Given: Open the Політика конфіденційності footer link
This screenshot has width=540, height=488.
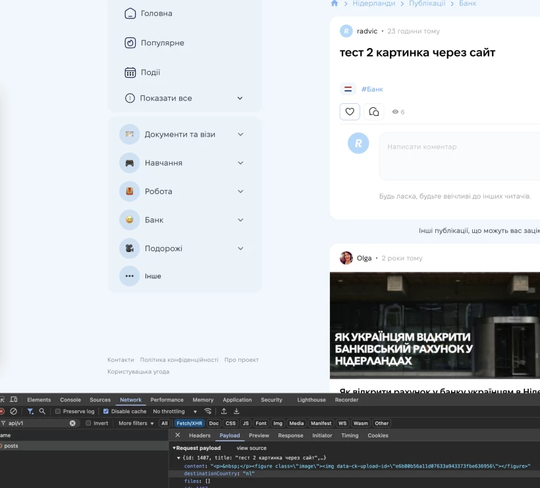Looking at the screenshot, I should tap(179, 360).
